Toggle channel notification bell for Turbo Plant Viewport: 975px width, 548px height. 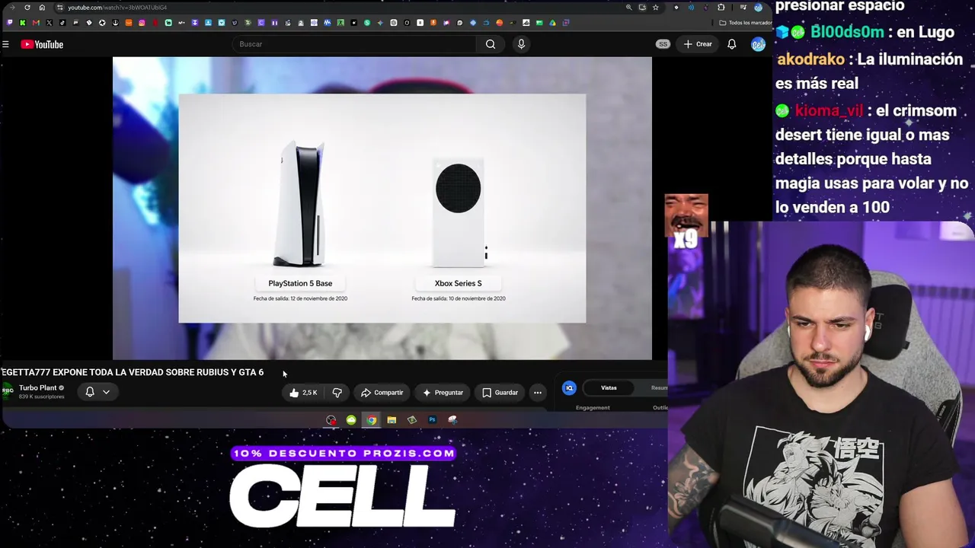[x=90, y=392]
